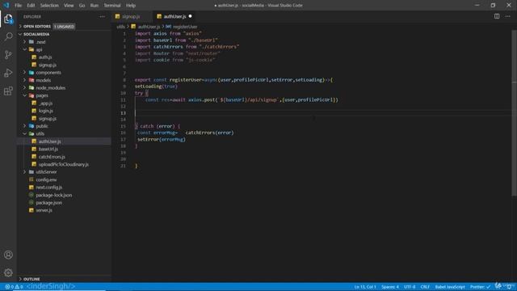Expand the Open Editors section
The image size is (517, 291).
pos(37,26)
